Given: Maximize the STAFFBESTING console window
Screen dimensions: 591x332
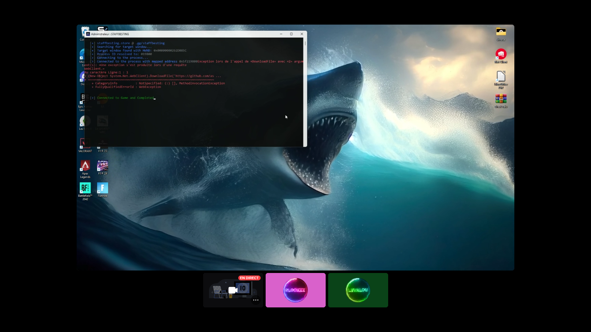Looking at the screenshot, I should 291,34.
